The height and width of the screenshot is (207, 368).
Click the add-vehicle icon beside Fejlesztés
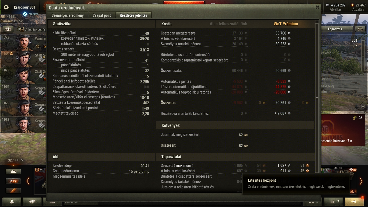pos(360,29)
